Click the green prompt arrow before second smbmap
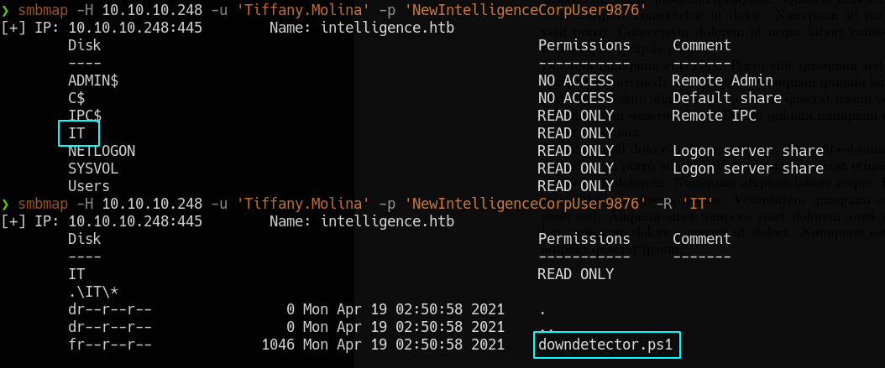Image resolution: width=885 pixels, height=368 pixels. click(6, 204)
